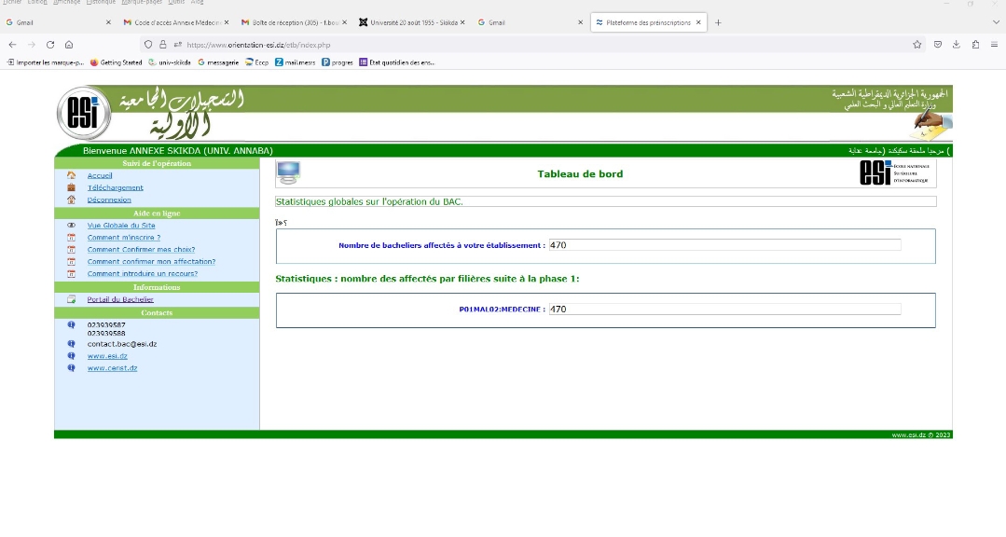The width and height of the screenshot is (1006, 537).
Task: Click the computer monitor icon beside Tableau de bord
Action: coord(288,172)
